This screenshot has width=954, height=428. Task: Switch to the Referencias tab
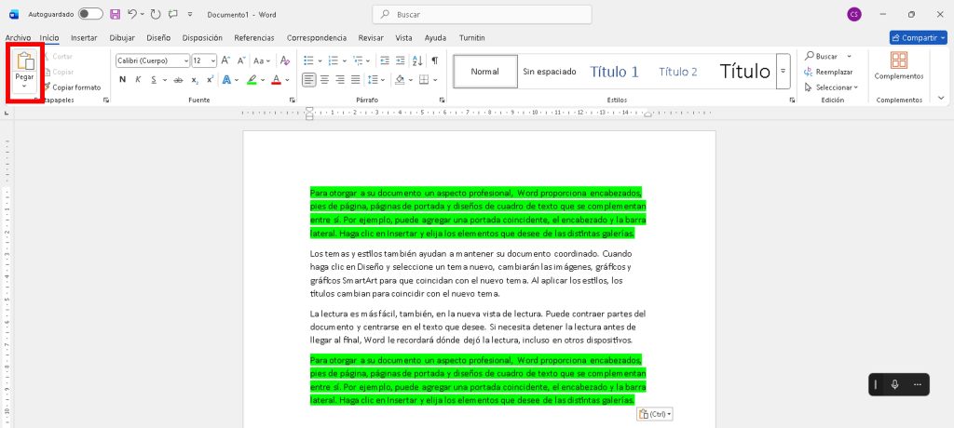click(254, 38)
